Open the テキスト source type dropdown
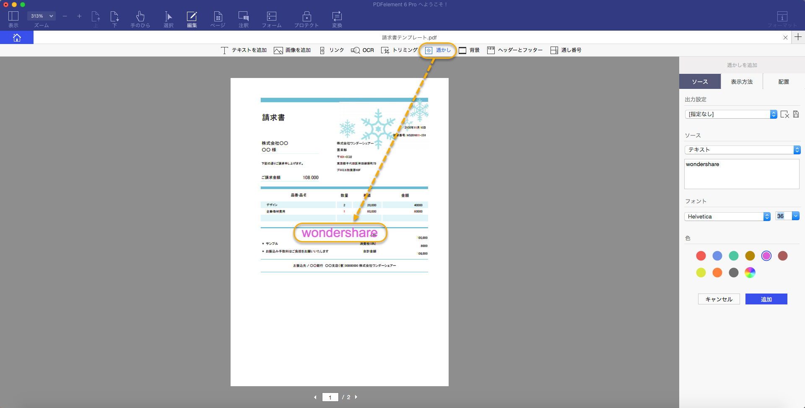The height and width of the screenshot is (408, 805). [743, 150]
